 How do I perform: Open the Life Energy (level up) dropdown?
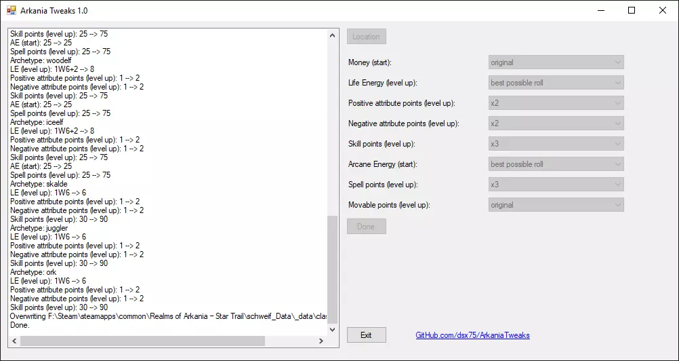tap(556, 82)
